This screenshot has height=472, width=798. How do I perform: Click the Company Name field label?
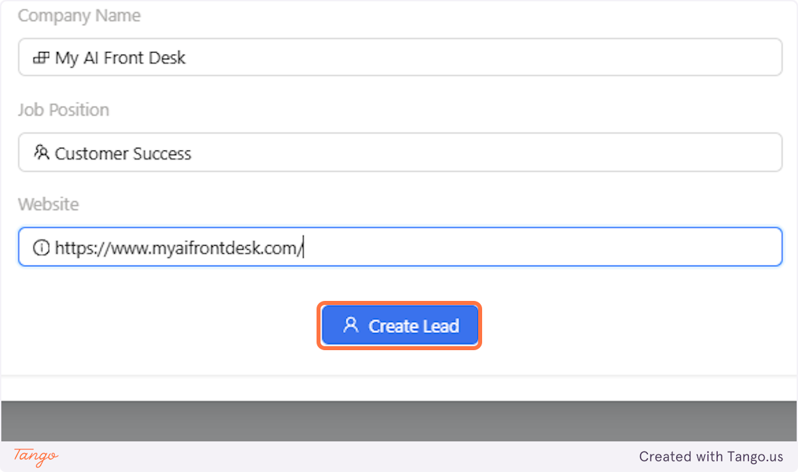coord(78,15)
